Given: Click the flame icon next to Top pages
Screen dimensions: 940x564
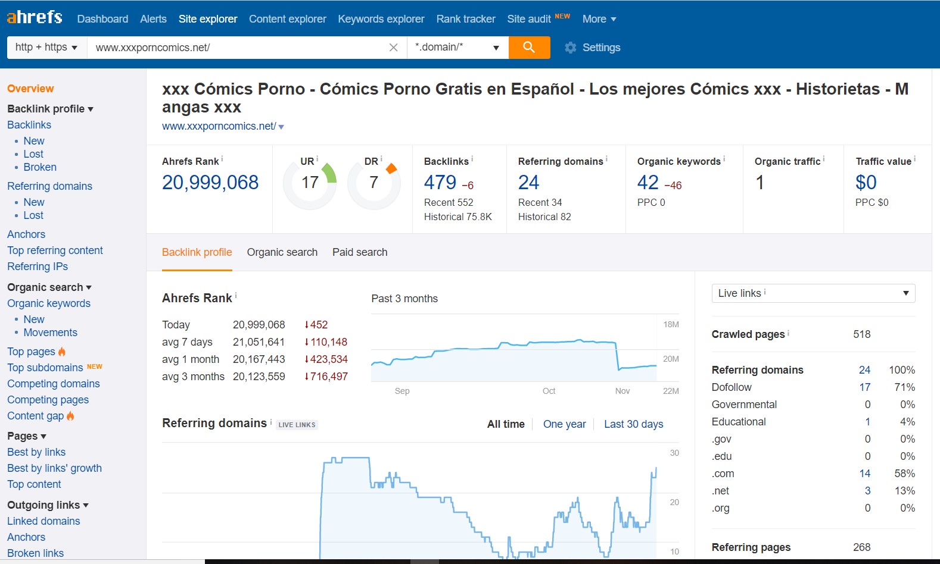Looking at the screenshot, I should coord(62,352).
